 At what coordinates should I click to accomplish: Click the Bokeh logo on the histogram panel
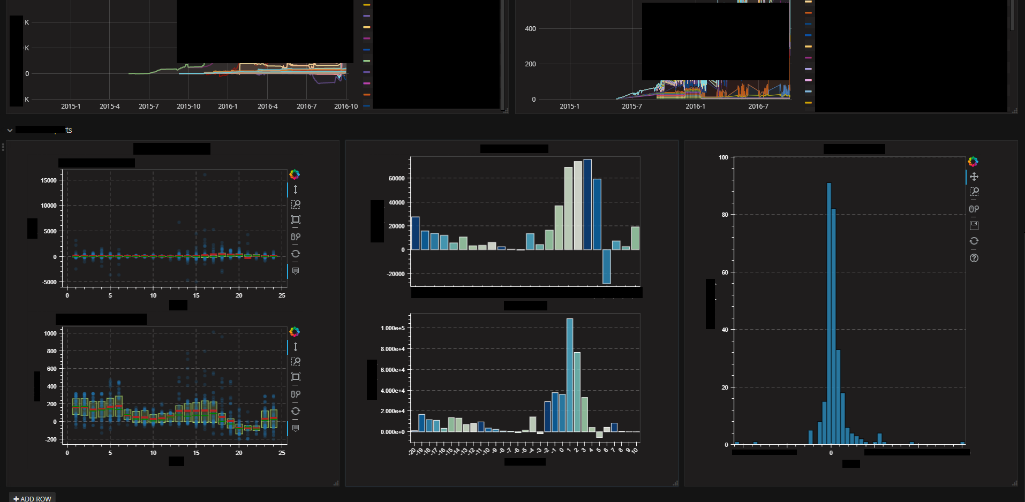[x=974, y=162]
